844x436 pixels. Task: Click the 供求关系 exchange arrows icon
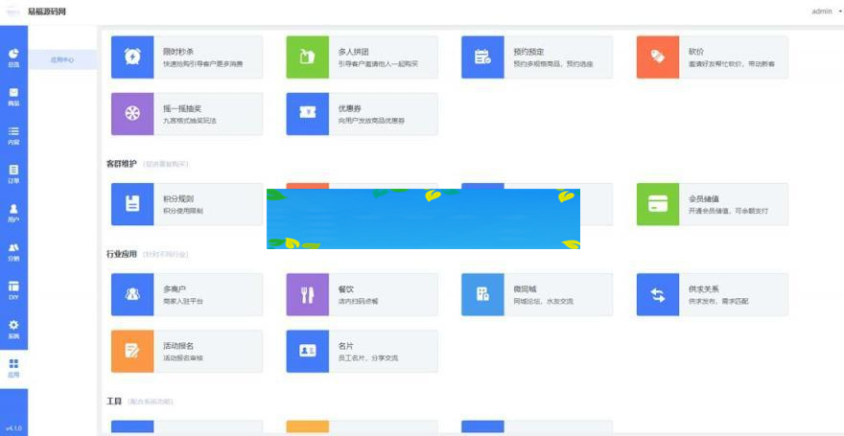tap(657, 294)
